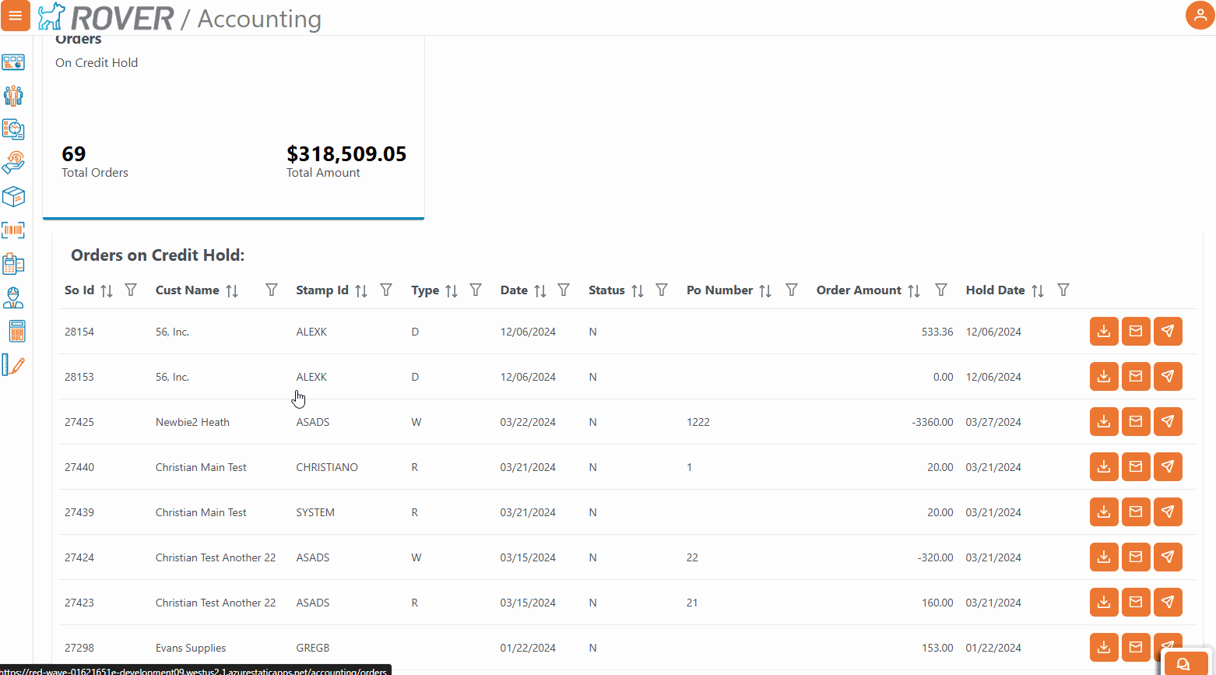Open the Status column filter

pyautogui.click(x=662, y=290)
